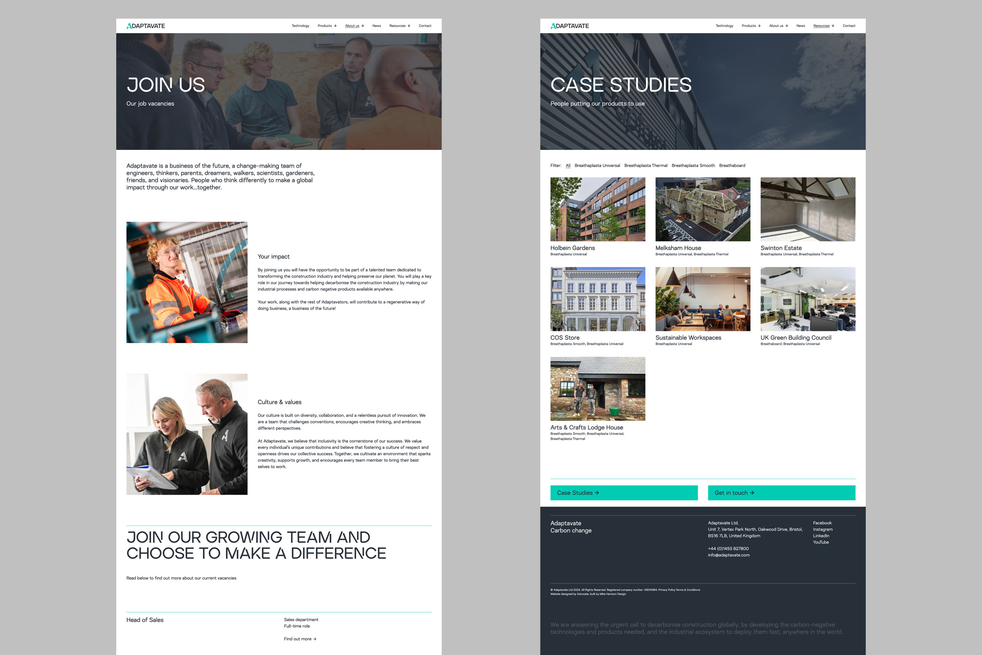Expand About us dropdown on the Case Studies page
Viewport: 982px width, 655px height.
point(779,26)
